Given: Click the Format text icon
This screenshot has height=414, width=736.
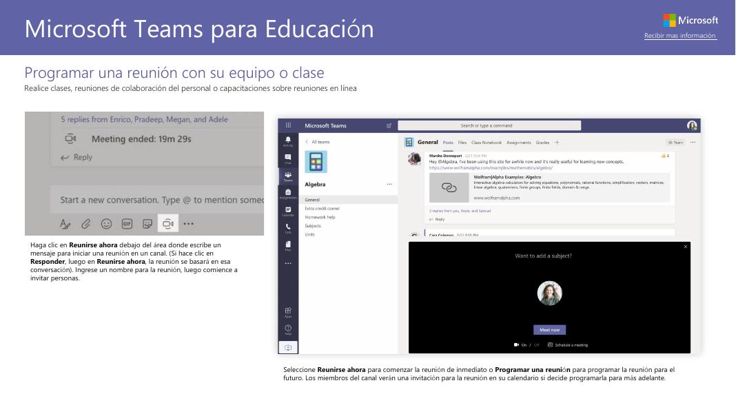Looking at the screenshot, I should tap(65, 224).
